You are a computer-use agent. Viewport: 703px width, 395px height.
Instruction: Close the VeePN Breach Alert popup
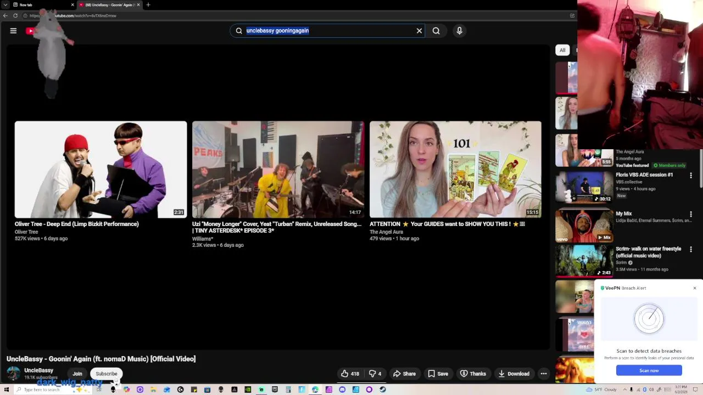pyautogui.click(x=694, y=288)
